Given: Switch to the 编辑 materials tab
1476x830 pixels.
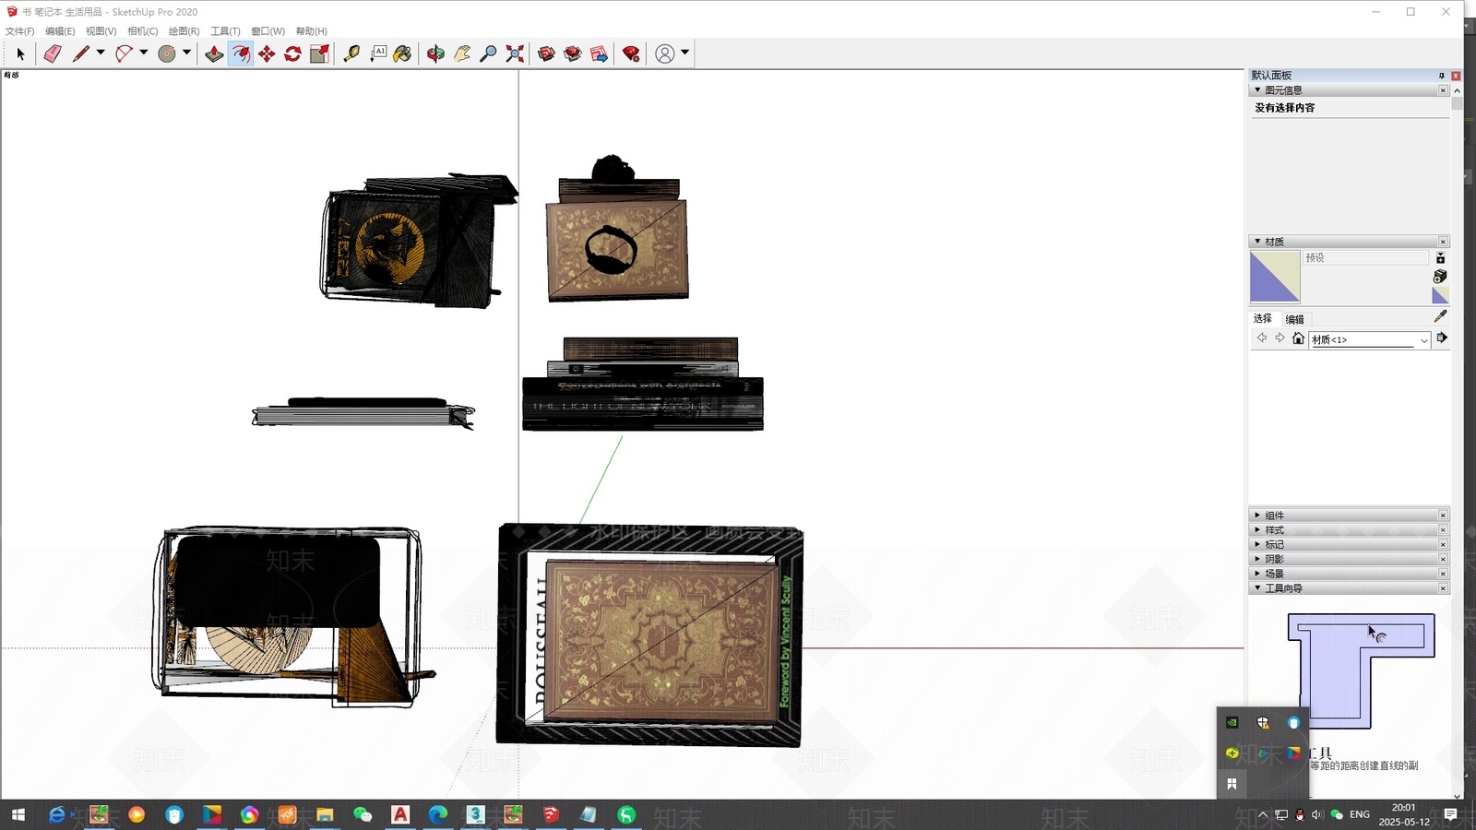Looking at the screenshot, I should point(1295,319).
